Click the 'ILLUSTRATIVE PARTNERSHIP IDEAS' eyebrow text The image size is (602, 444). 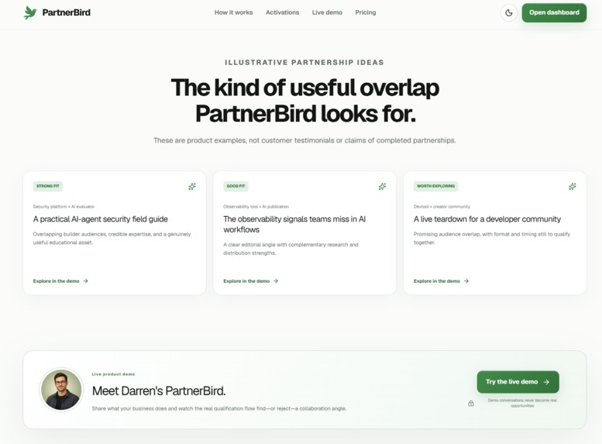(304, 62)
